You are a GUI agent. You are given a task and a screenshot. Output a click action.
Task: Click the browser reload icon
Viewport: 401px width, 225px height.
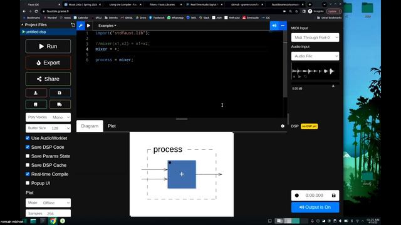(x=36, y=11)
